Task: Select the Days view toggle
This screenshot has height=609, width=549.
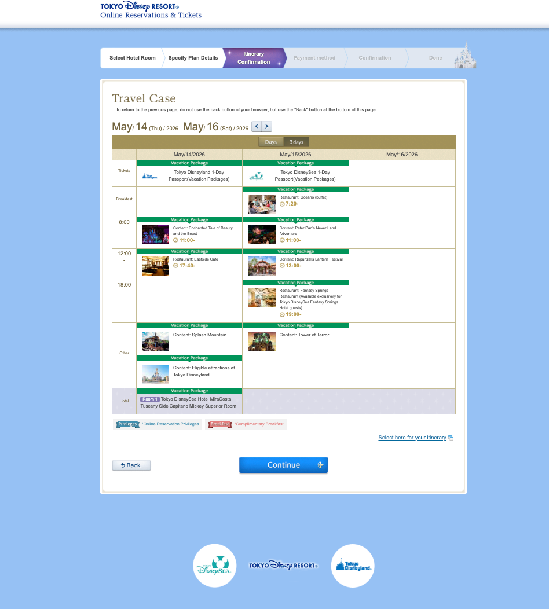Action: click(271, 142)
